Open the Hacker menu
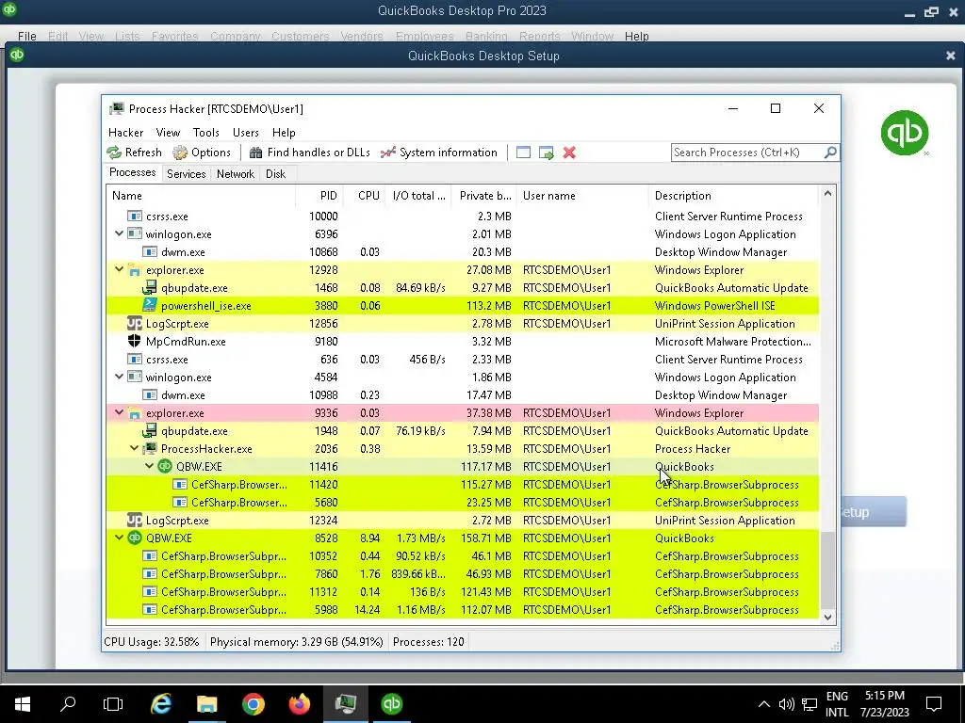Image resolution: width=965 pixels, height=723 pixels. tap(125, 132)
